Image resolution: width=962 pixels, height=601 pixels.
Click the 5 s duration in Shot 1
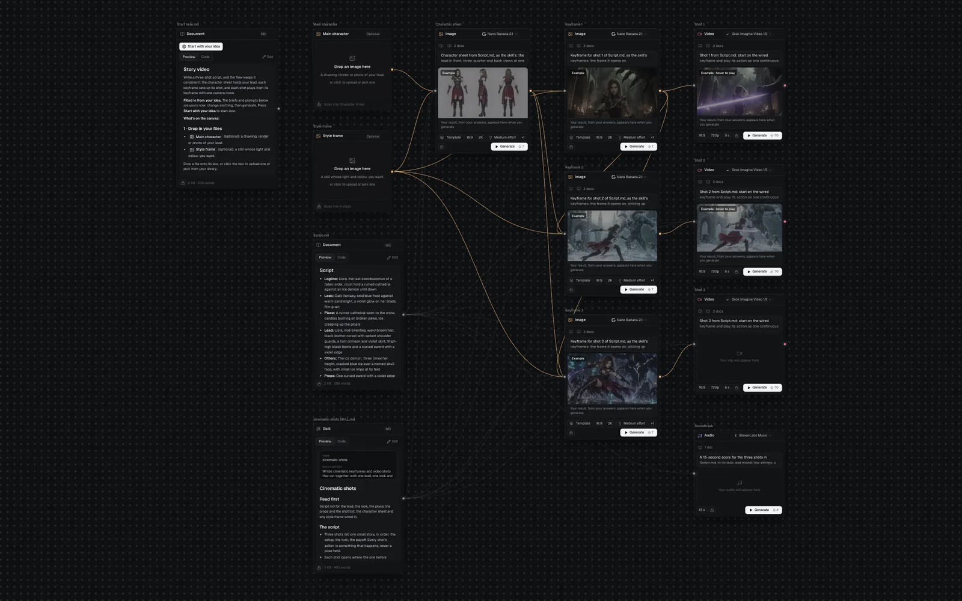click(x=727, y=136)
